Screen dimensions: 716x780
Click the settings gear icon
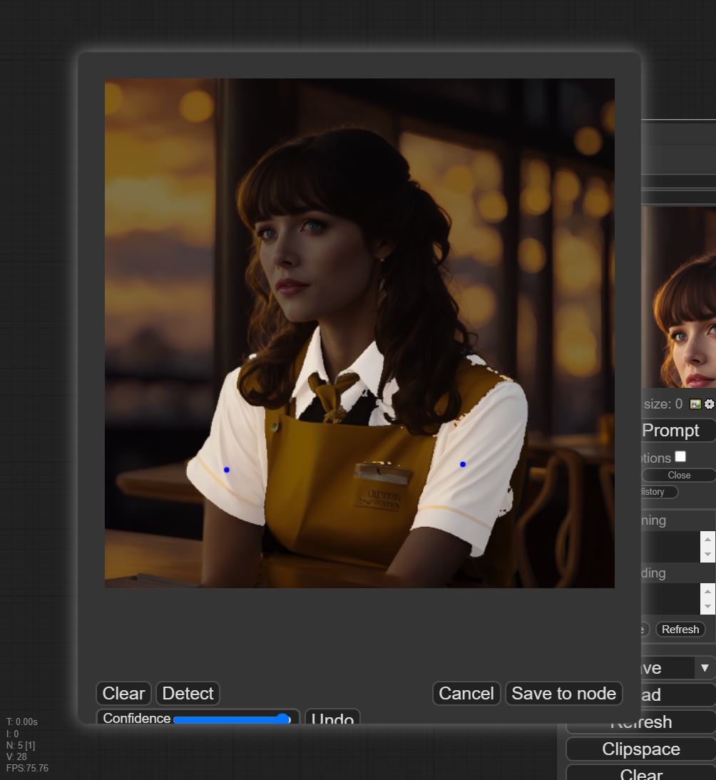709,404
